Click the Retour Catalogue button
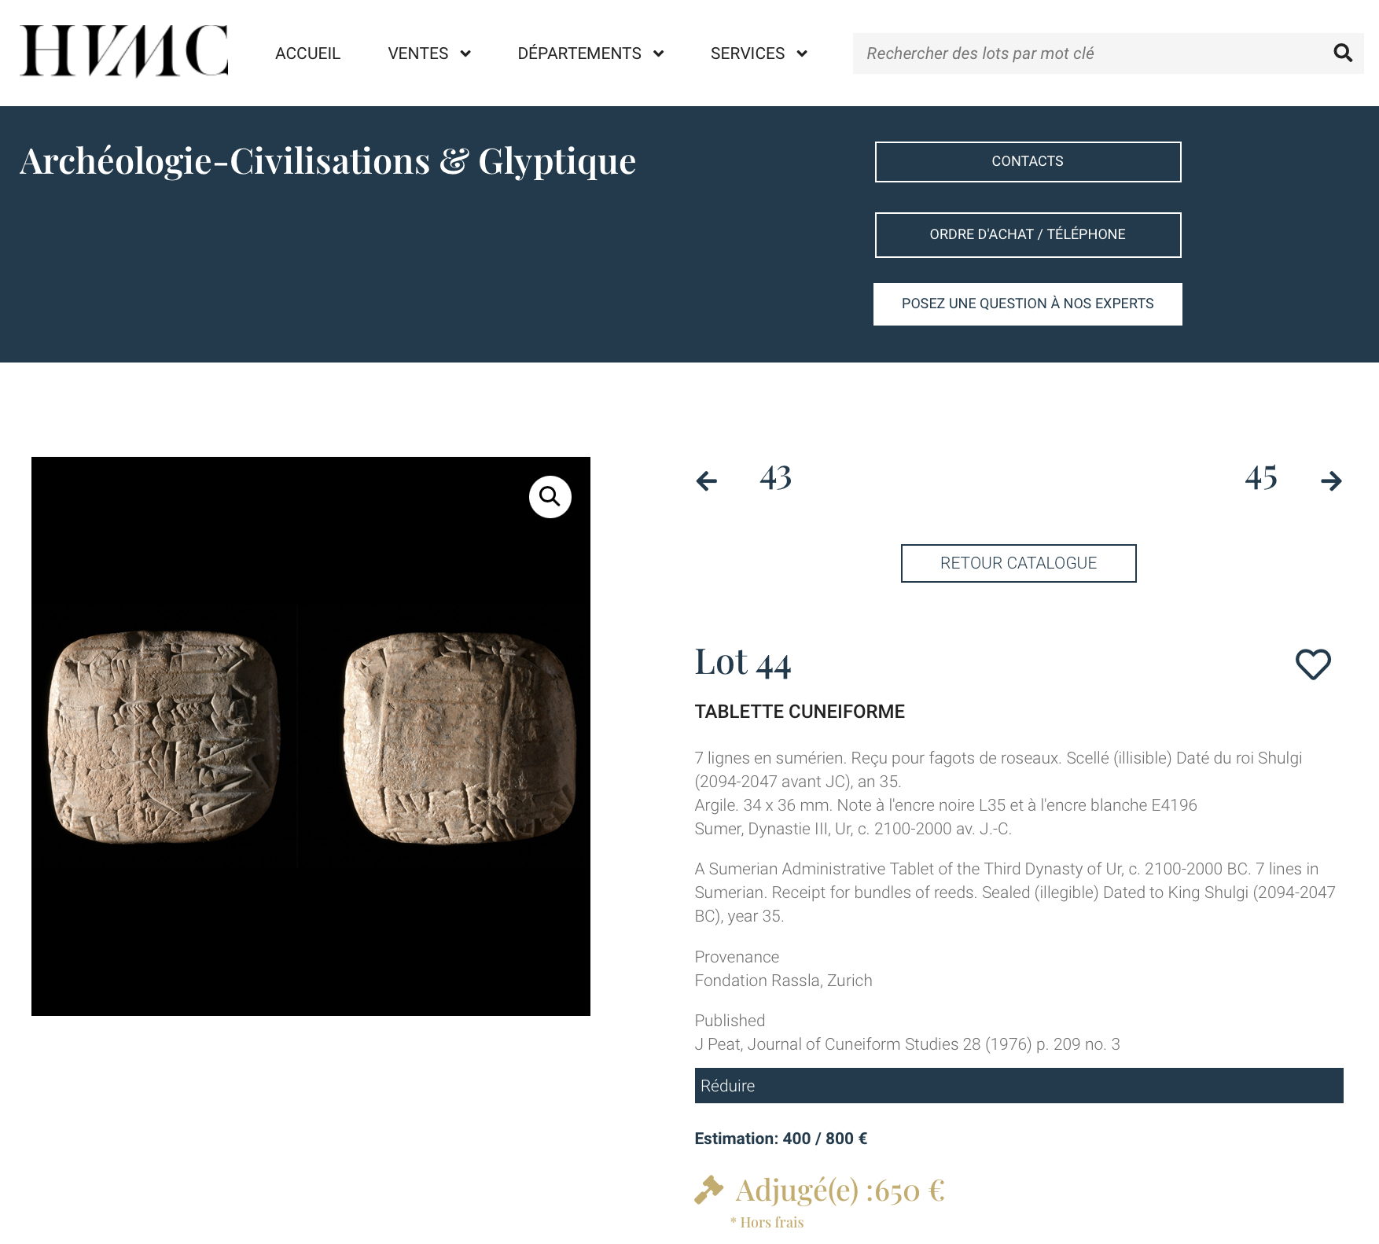This screenshot has width=1379, height=1244. 1018,563
